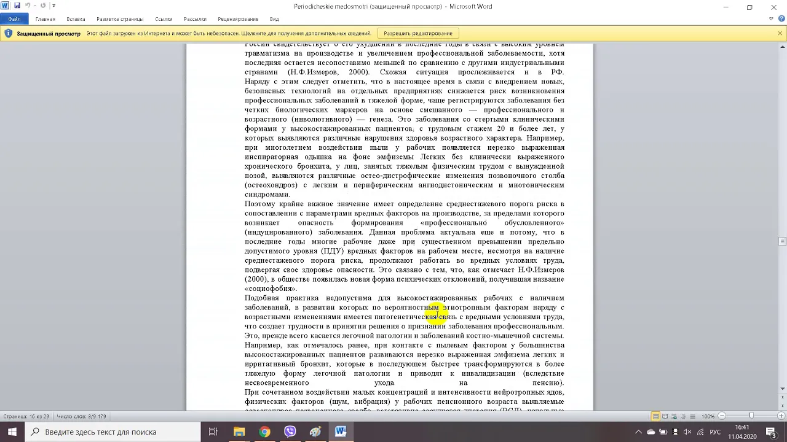The width and height of the screenshot is (787, 442).
Task: Open the Файл tab
Action: 14,19
